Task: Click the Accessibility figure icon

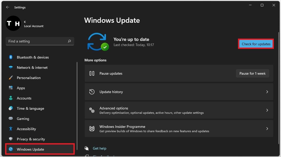Action: click(11, 129)
